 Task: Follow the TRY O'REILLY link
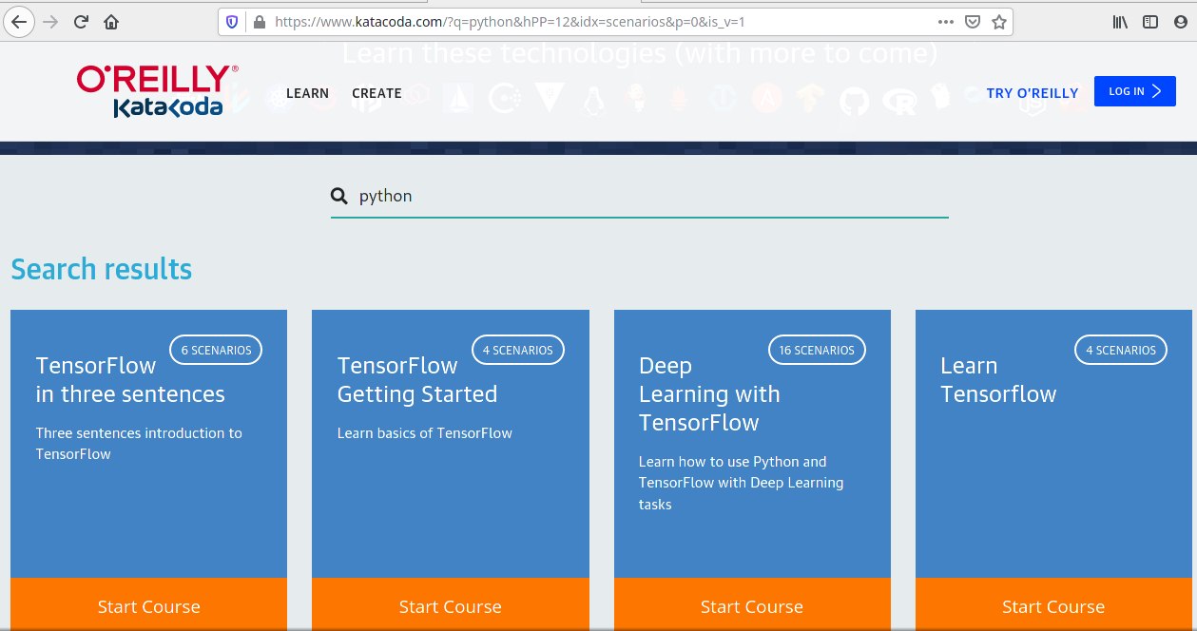click(1033, 93)
